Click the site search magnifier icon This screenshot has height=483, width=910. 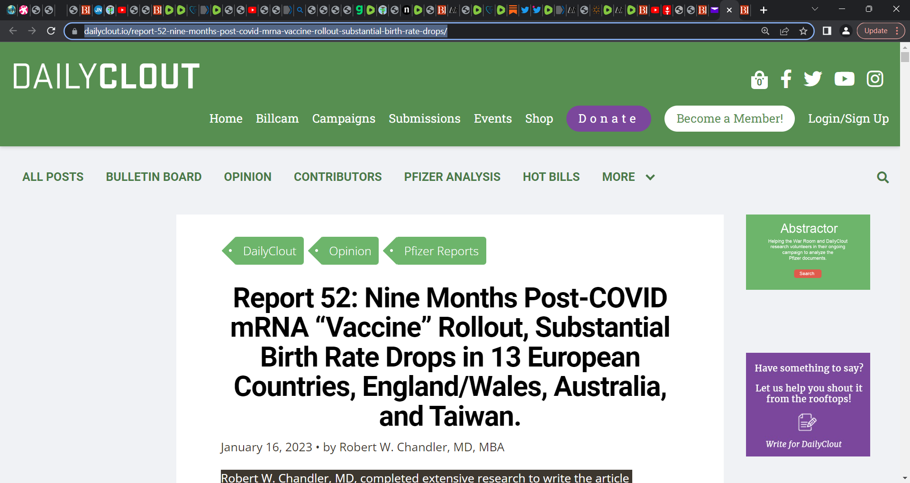(883, 178)
